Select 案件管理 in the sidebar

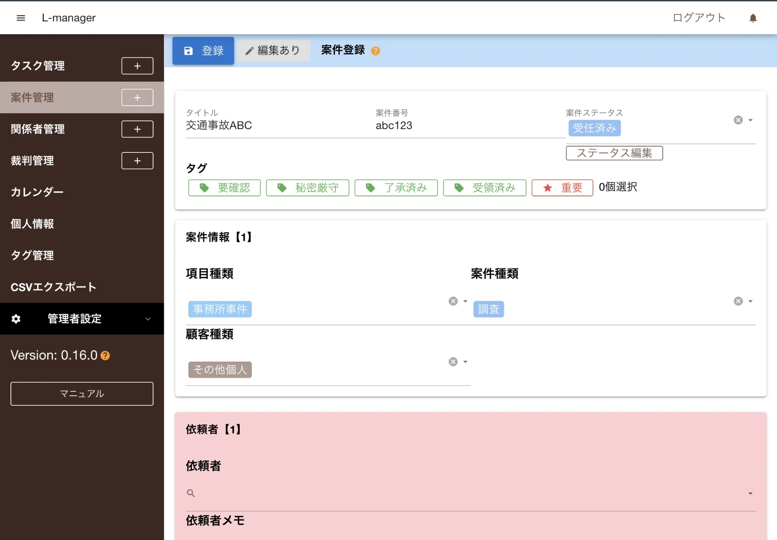point(32,98)
